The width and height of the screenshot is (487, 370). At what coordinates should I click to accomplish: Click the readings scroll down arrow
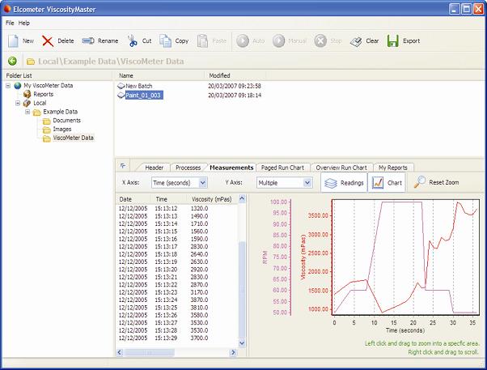(x=242, y=343)
